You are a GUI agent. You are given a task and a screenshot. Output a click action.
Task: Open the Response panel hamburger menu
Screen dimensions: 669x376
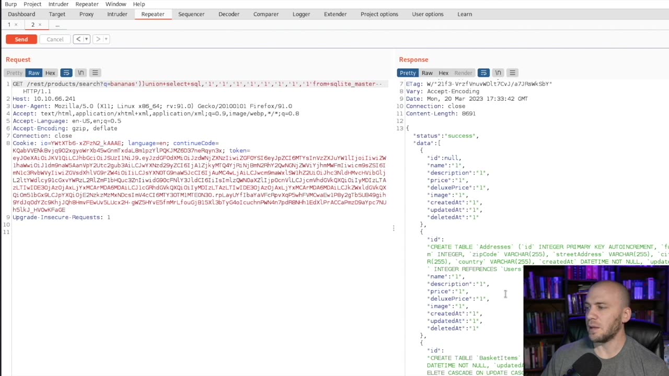[512, 73]
